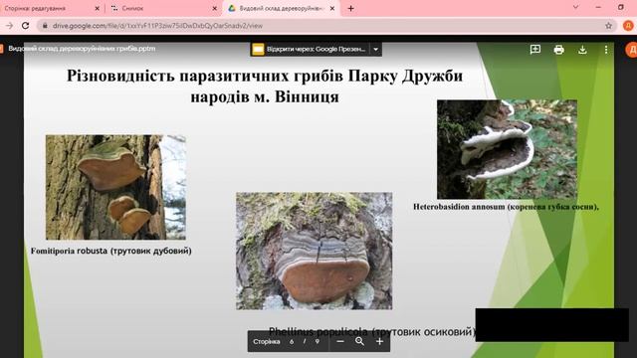Open the three-dot more actions menu
Viewport: 637px width, 358px height.
(x=606, y=50)
